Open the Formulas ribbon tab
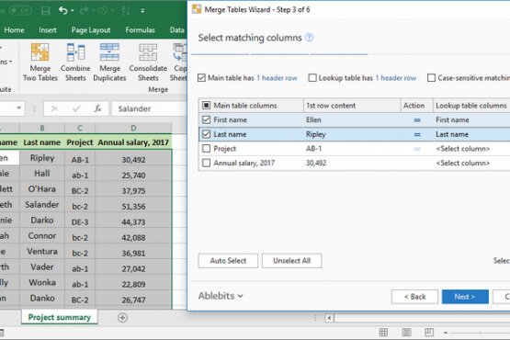Image resolution: width=510 pixels, height=340 pixels. pos(141,30)
